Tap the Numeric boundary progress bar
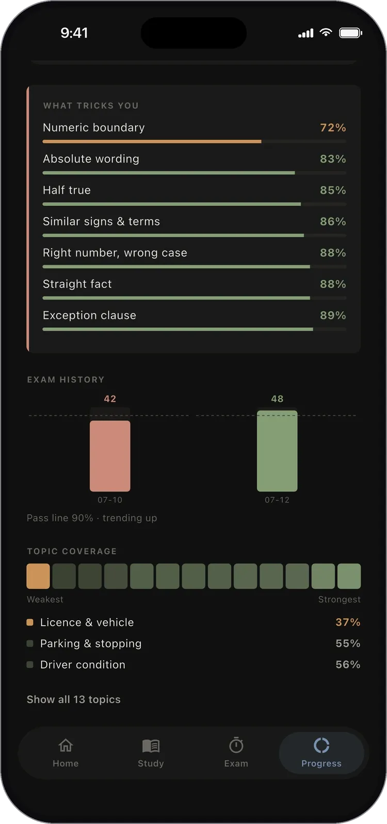The image size is (387, 824). tap(195, 141)
